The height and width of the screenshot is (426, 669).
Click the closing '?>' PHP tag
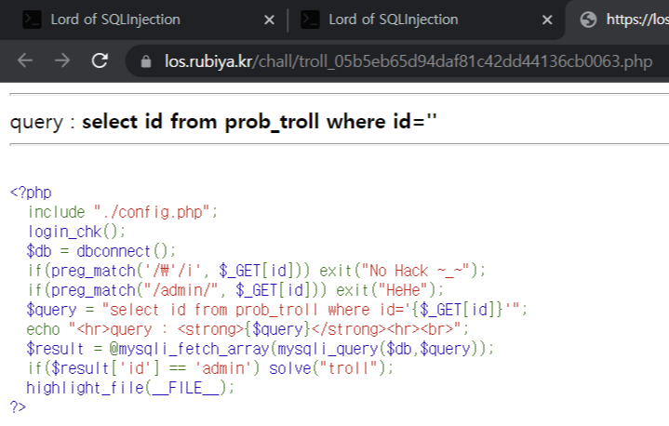(x=18, y=407)
